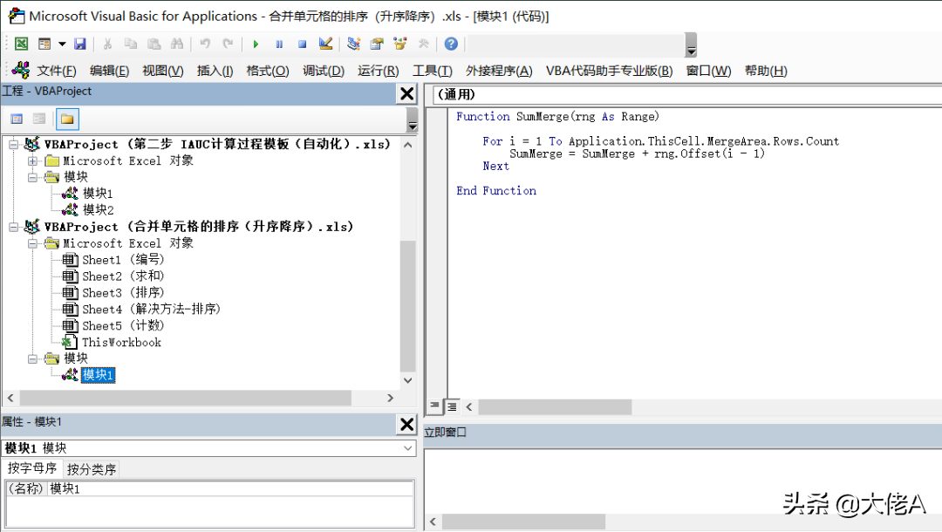Screen dimensions: 942x532
Task: Open the VBA代码助手专业版(B) menu
Action: coord(609,71)
